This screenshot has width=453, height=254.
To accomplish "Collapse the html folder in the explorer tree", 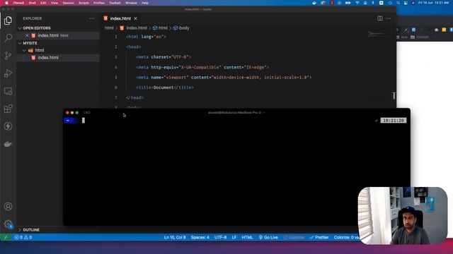I will [24, 50].
